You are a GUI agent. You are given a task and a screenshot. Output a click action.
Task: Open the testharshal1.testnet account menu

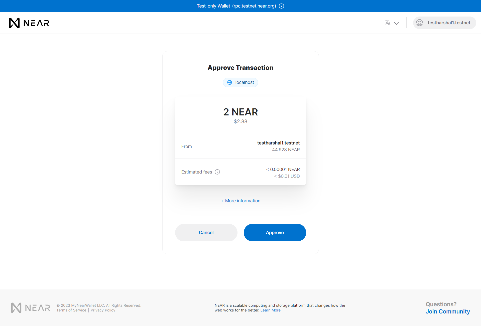pos(449,23)
